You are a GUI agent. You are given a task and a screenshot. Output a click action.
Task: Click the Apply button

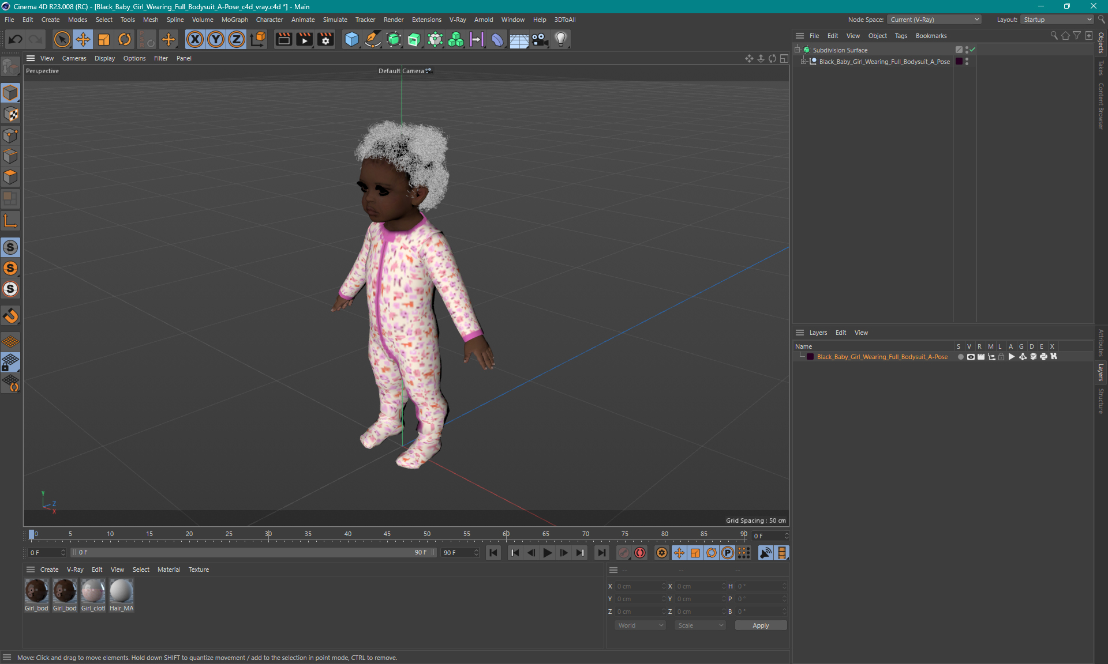(761, 625)
